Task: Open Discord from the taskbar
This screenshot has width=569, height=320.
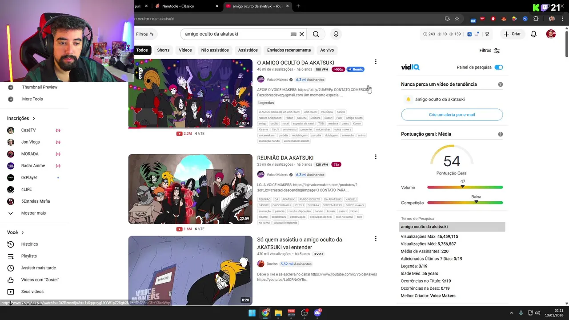Action: point(317,313)
